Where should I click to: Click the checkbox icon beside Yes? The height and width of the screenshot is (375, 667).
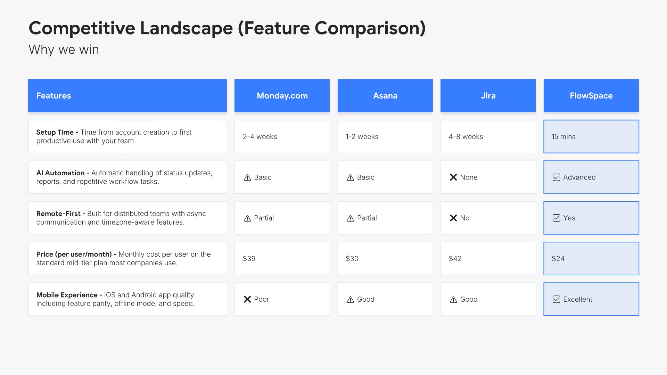tap(556, 218)
